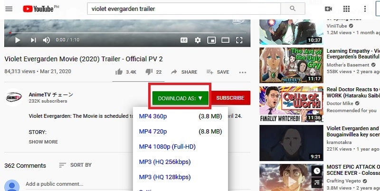Switch to miniplayer mode

[211, 40]
